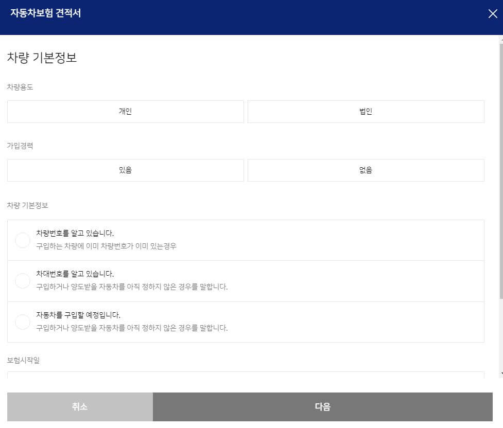This screenshot has height=428, width=503.
Task: Select the 법인 corporate usage option
Action: pos(366,111)
